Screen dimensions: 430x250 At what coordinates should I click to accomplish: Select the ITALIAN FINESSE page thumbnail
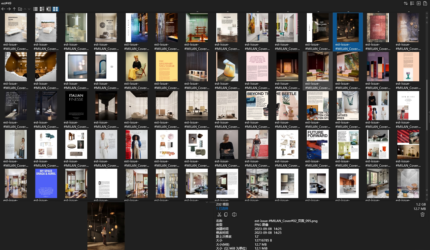point(76,105)
